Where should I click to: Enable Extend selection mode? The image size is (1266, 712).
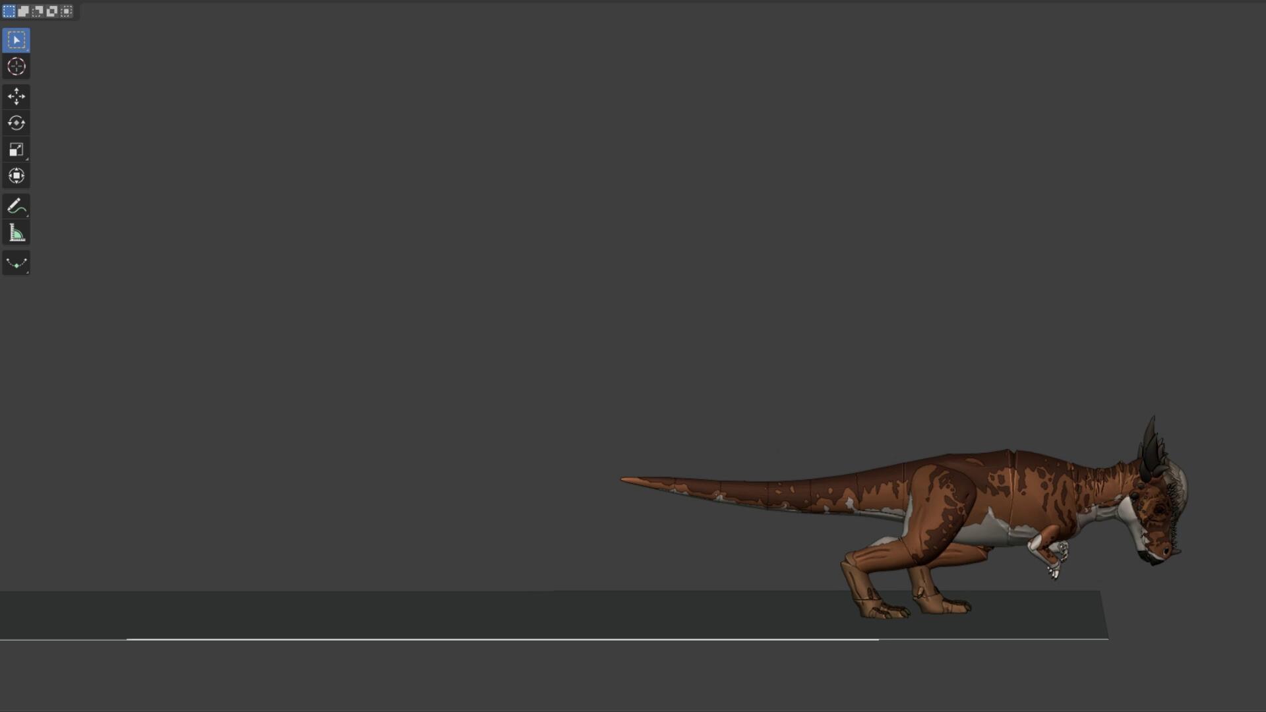[23, 11]
